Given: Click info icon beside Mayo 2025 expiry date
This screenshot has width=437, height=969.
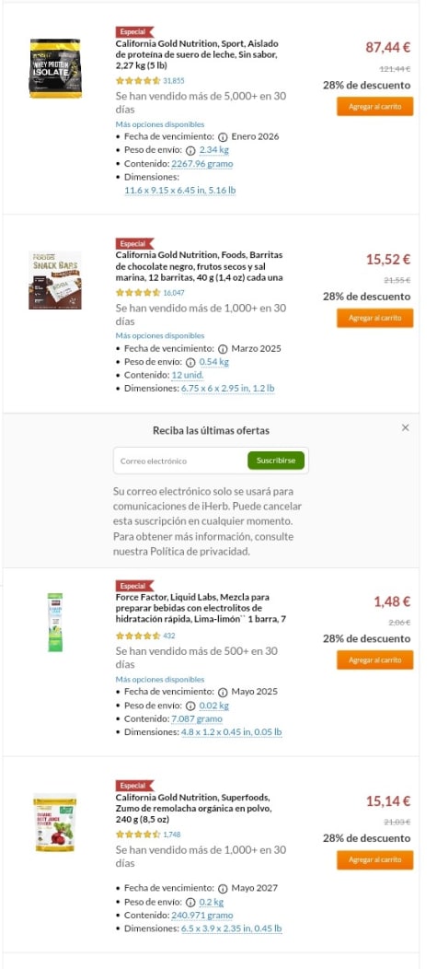Looking at the screenshot, I should click(x=223, y=692).
